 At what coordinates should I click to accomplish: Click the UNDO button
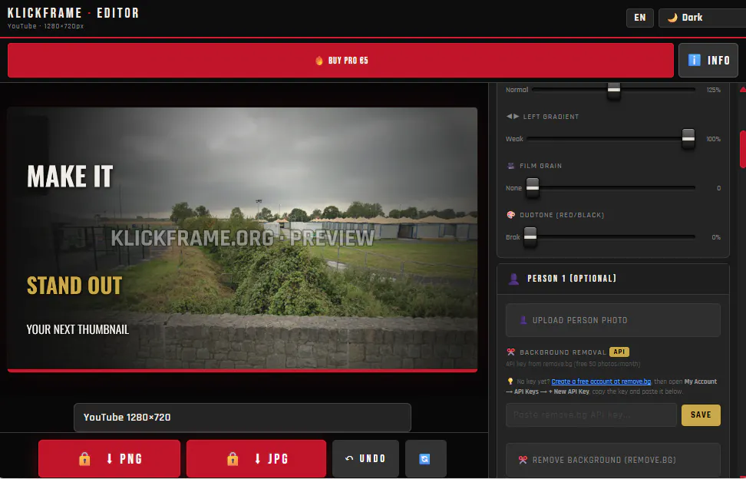pyautogui.click(x=365, y=458)
